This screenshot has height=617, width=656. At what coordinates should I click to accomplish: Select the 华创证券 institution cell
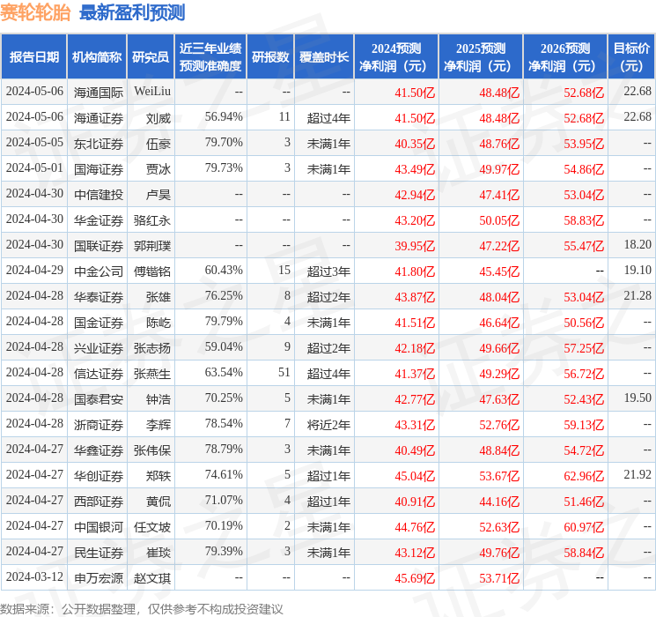99,476
